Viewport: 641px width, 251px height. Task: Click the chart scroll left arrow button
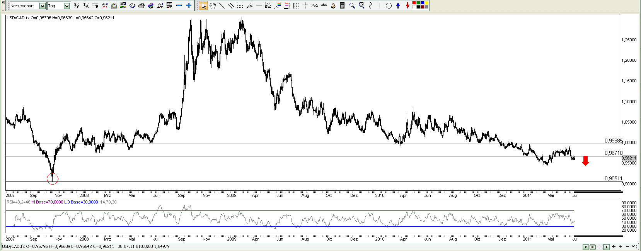[586, 247]
